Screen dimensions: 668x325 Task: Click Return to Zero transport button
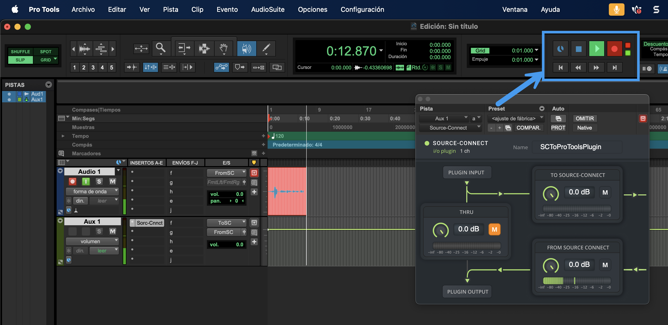561,68
